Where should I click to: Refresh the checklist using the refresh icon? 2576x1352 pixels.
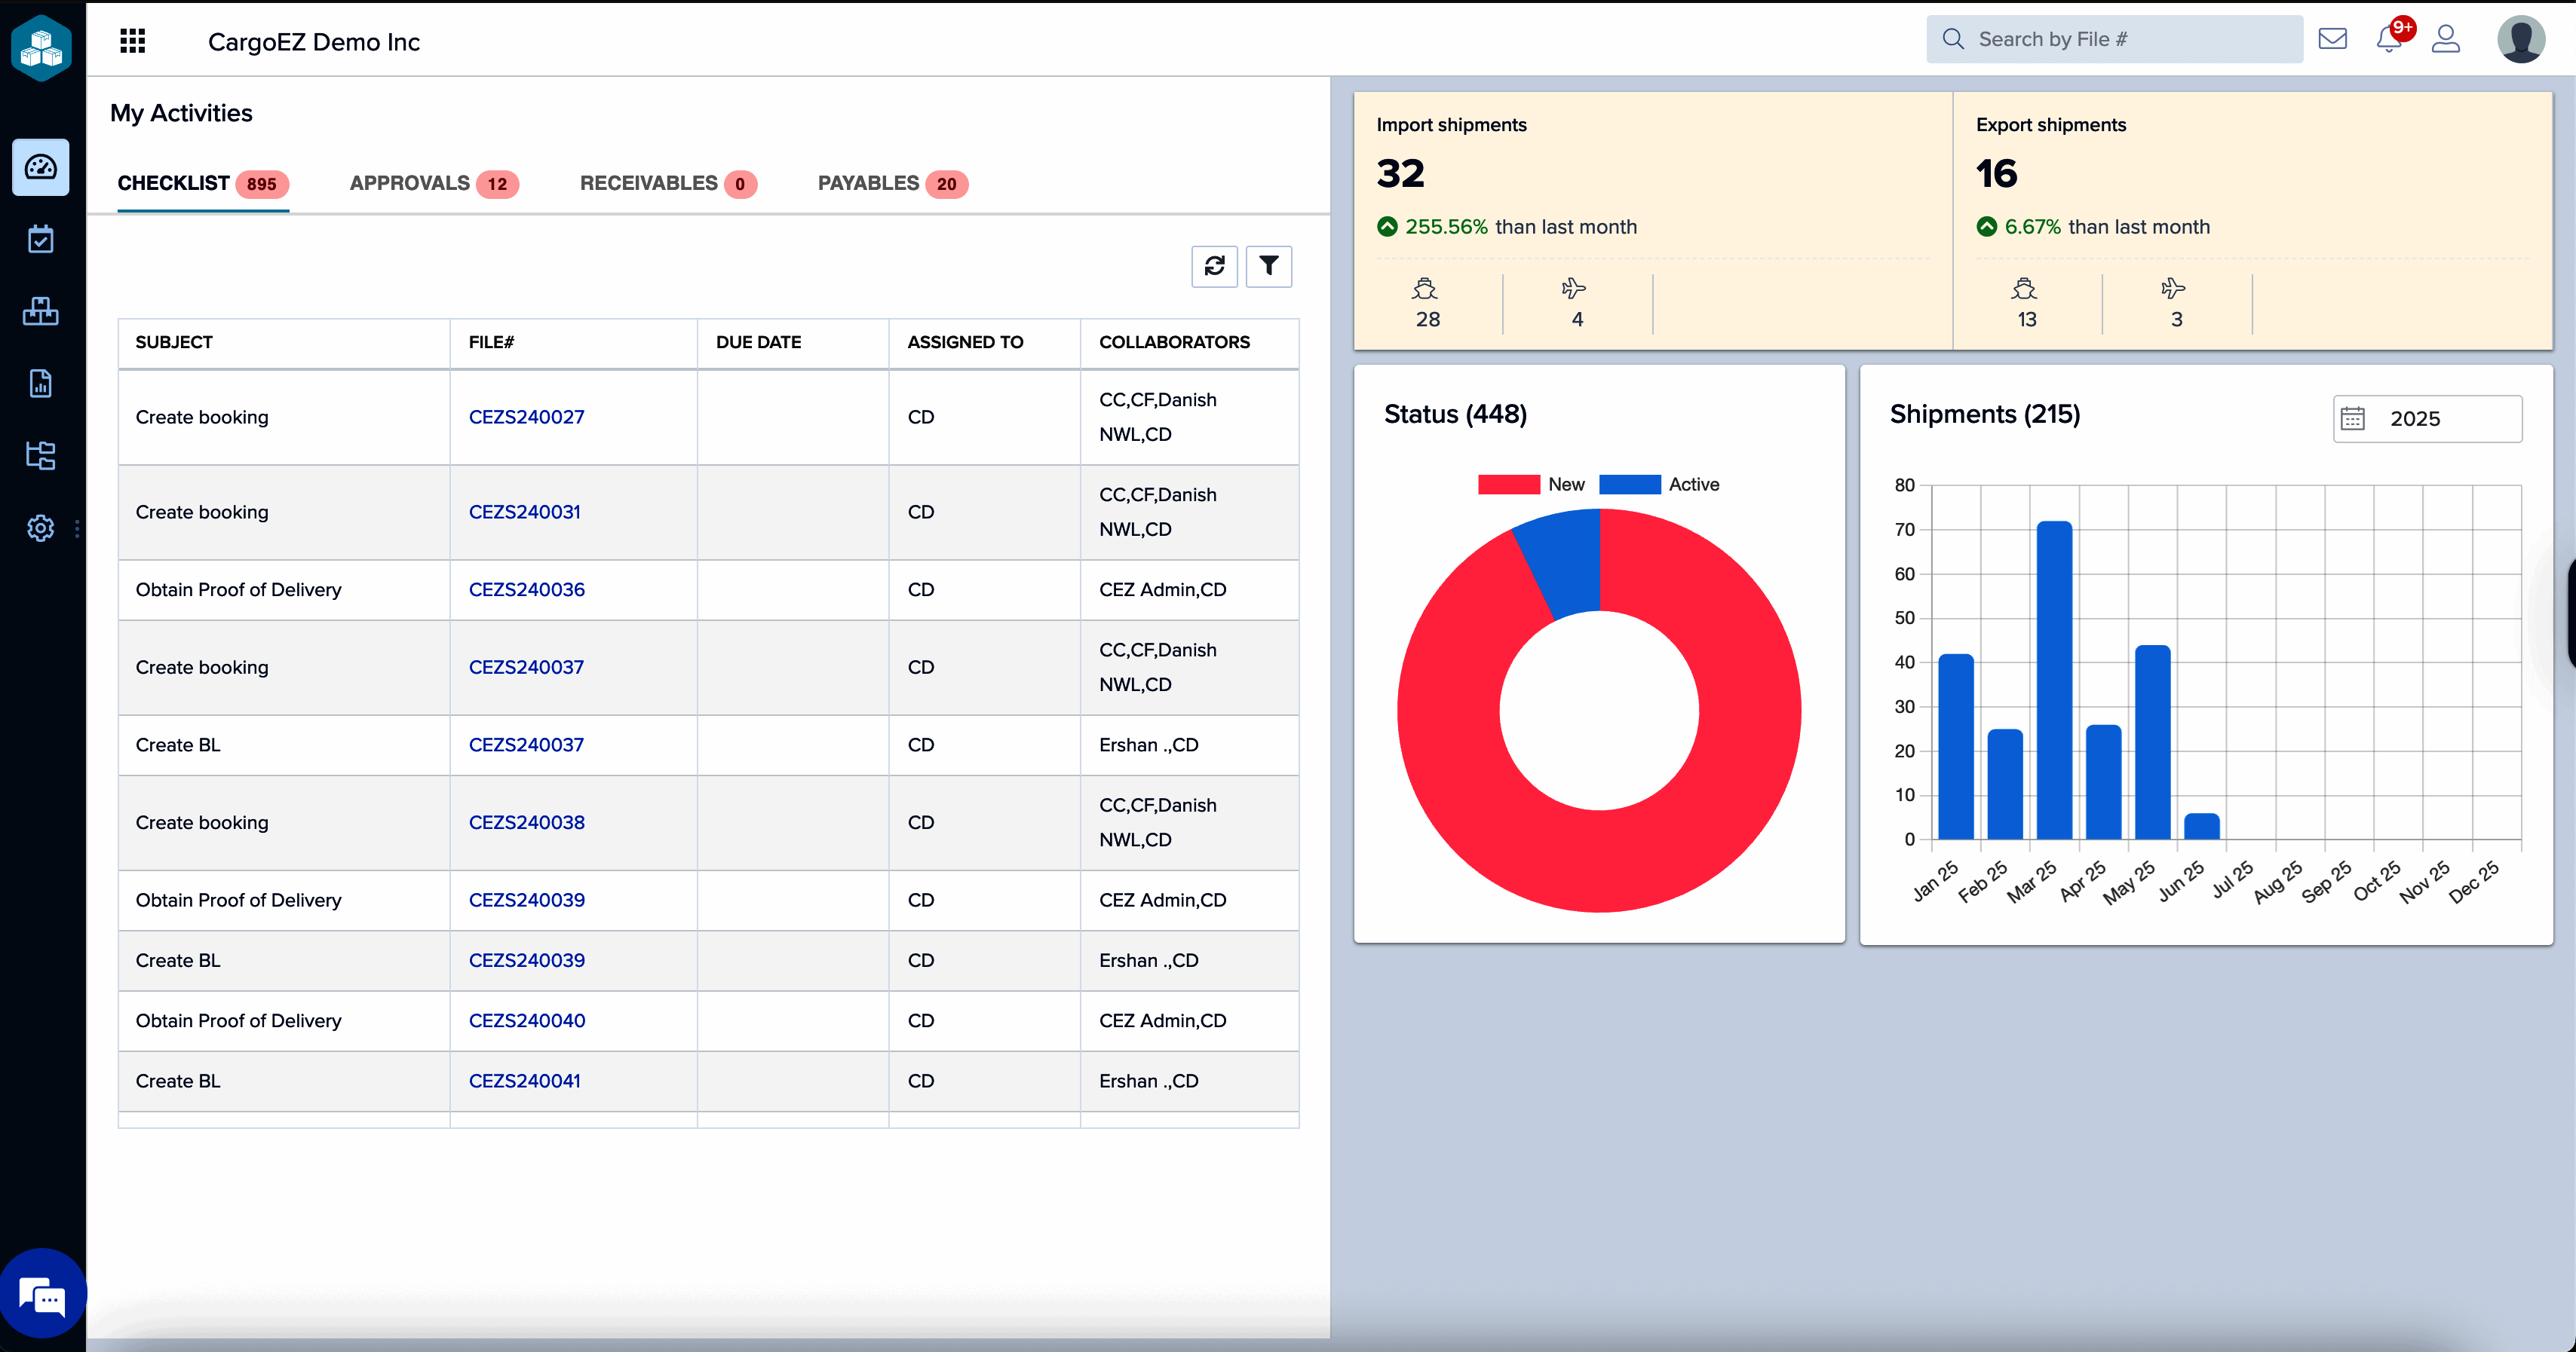(x=1214, y=266)
